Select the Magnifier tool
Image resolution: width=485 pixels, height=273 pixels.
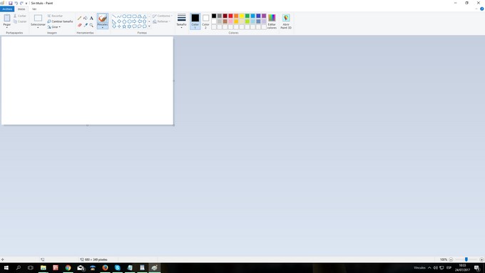[91, 25]
